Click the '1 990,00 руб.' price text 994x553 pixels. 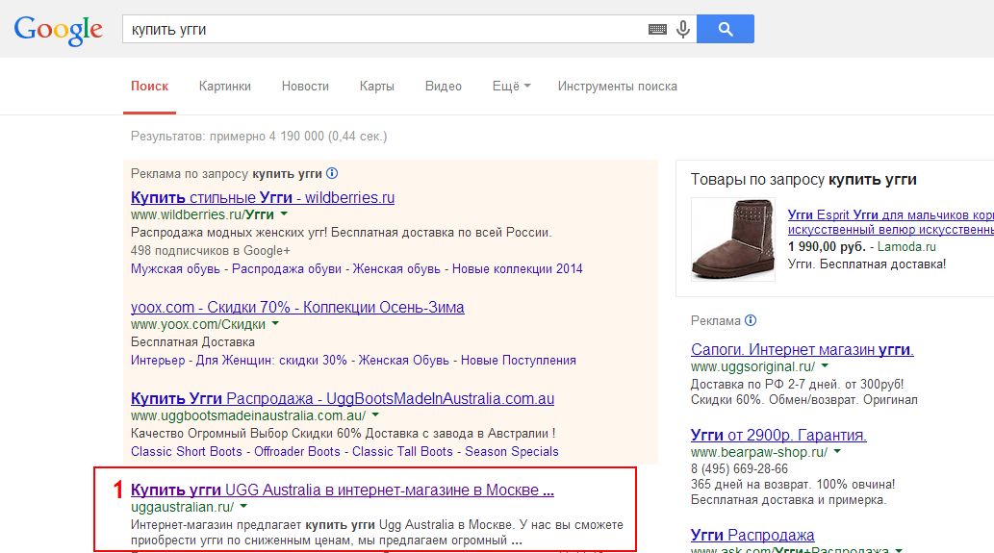pos(827,246)
